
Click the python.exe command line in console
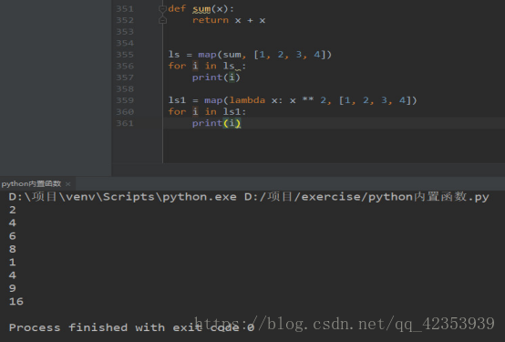[x=249, y=197]
